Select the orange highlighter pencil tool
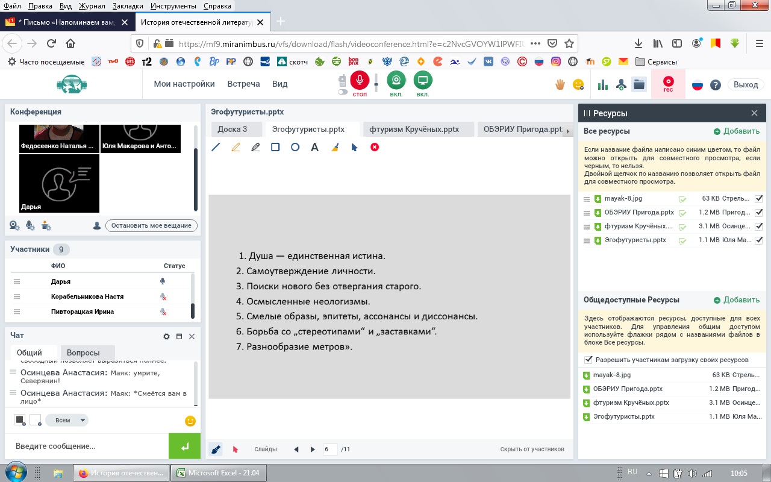771x482 pixels. pyautogui.click(x=236, y=147)
